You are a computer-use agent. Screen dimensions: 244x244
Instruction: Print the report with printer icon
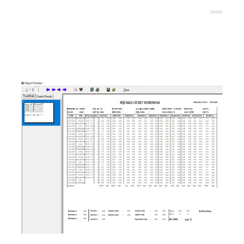[98, 89]
